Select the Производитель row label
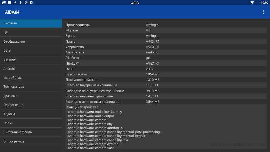 [78, 25]
